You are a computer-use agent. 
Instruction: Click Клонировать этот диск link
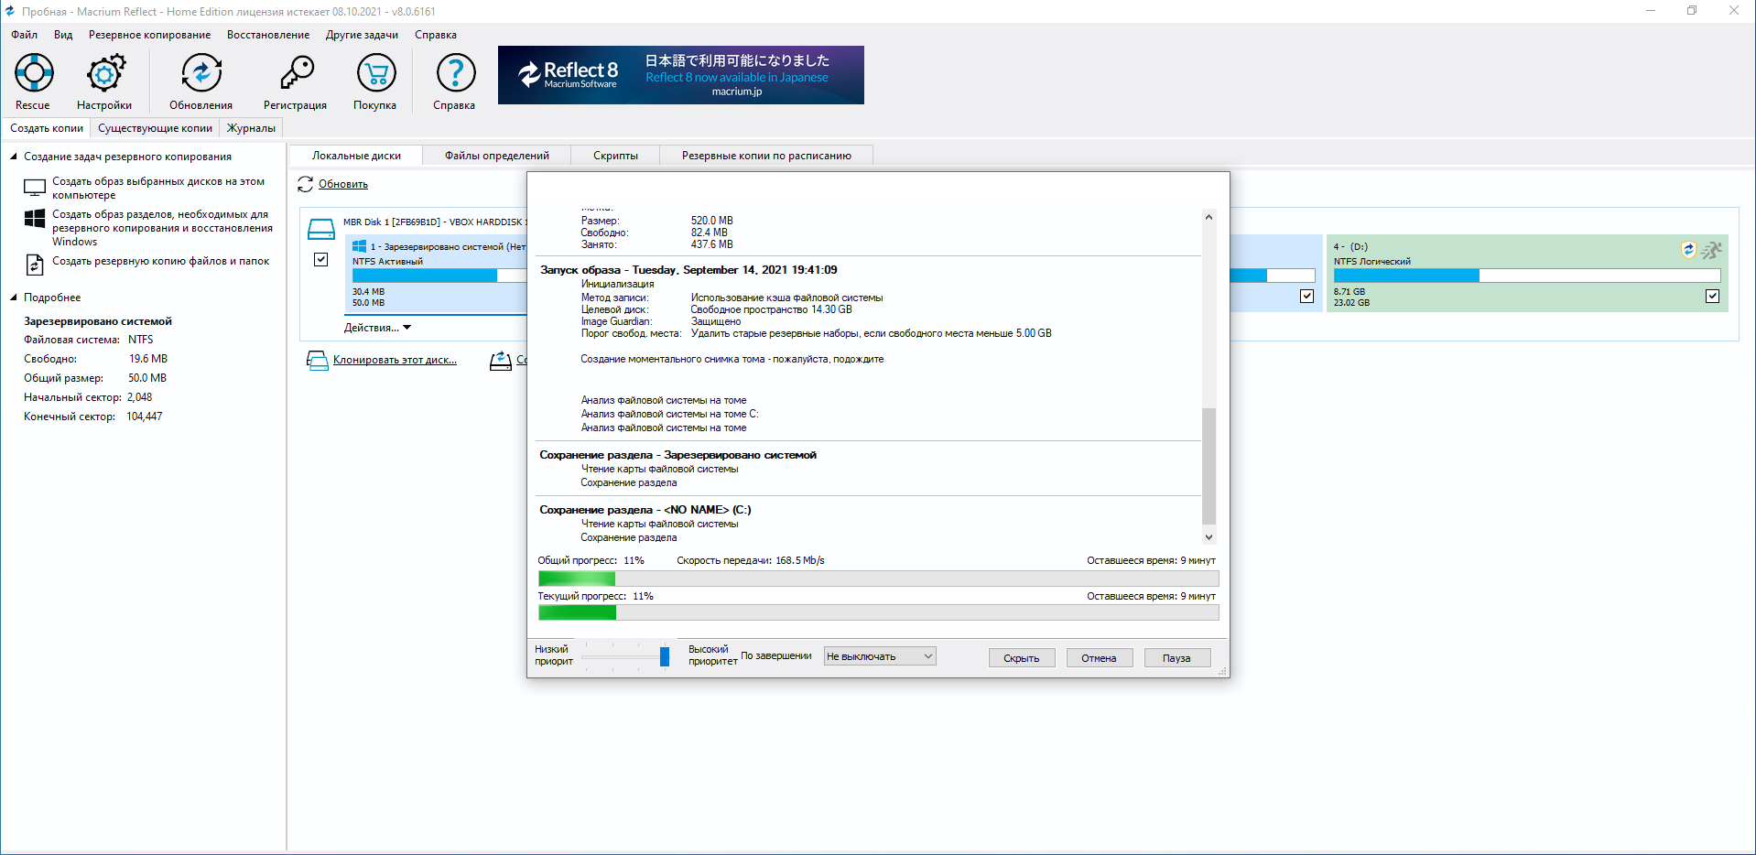coord(395,361)
